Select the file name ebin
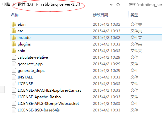The height and width of the screenshot is (113, 162). coord(21,24)
